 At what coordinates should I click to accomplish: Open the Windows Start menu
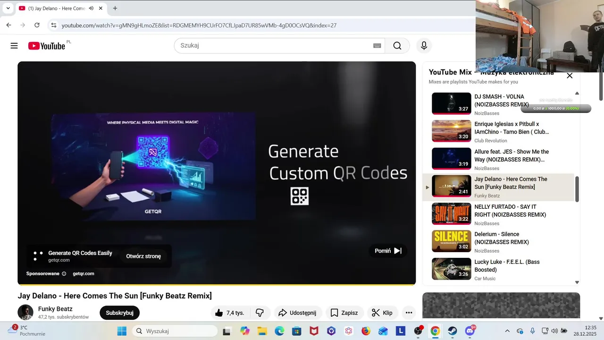[x=122, y=331]
